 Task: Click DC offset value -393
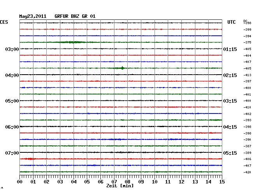point(247,120)
